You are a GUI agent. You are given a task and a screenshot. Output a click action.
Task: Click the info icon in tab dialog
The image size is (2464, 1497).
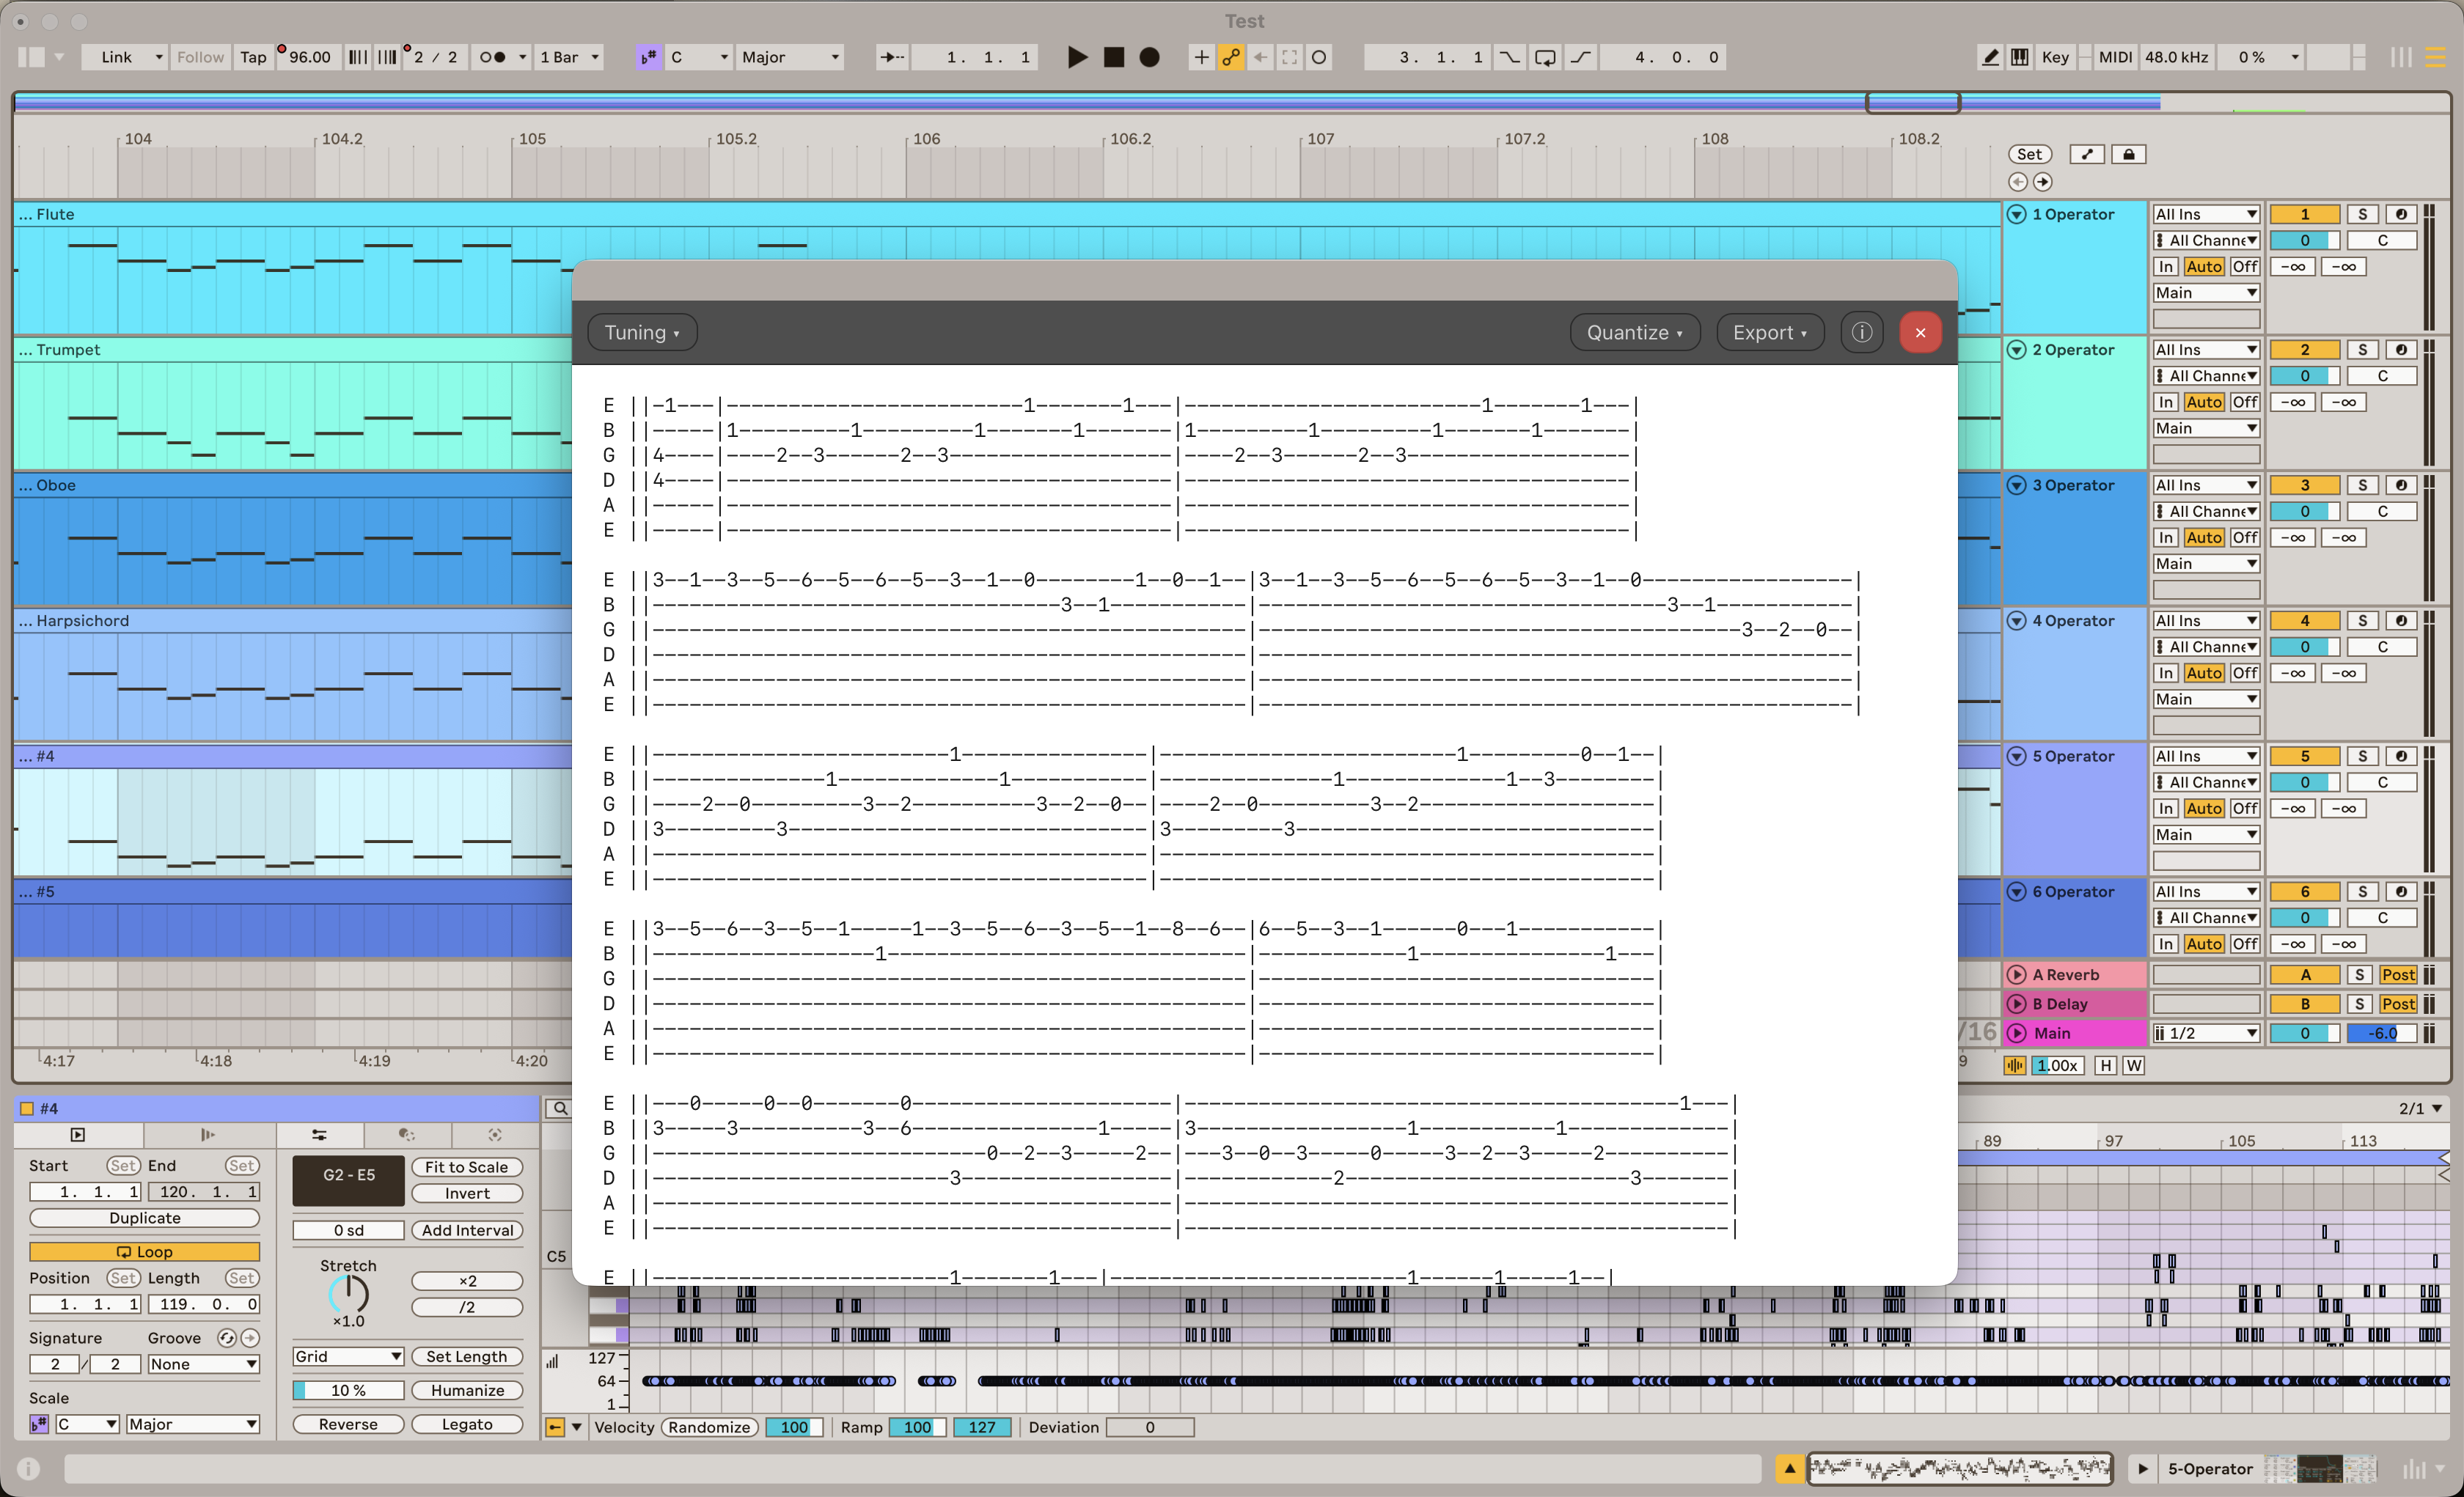click(x=1862, y=333)
